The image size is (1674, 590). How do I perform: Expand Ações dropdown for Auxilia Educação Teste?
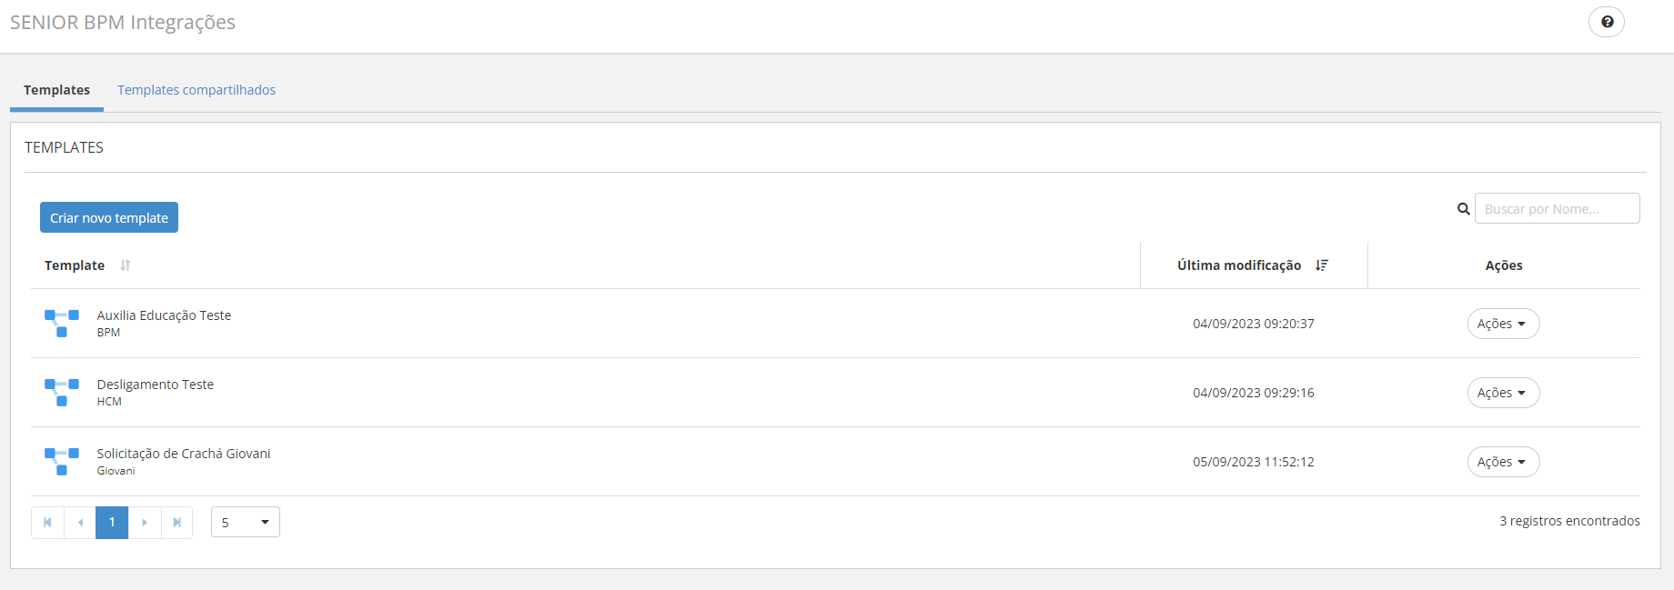(x=1503, y=324)
